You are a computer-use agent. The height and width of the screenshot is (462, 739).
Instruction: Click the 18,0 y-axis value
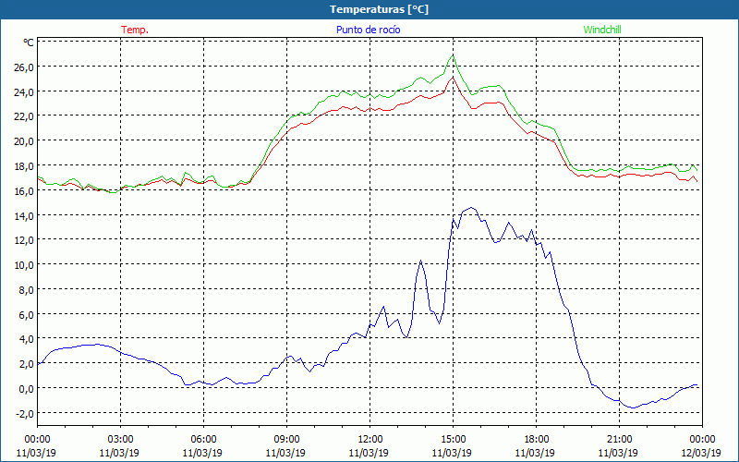(x=24, y=166)
